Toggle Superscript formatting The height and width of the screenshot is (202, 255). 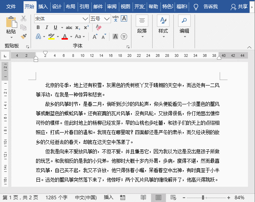pyautogui.click(x=86, y=27)
